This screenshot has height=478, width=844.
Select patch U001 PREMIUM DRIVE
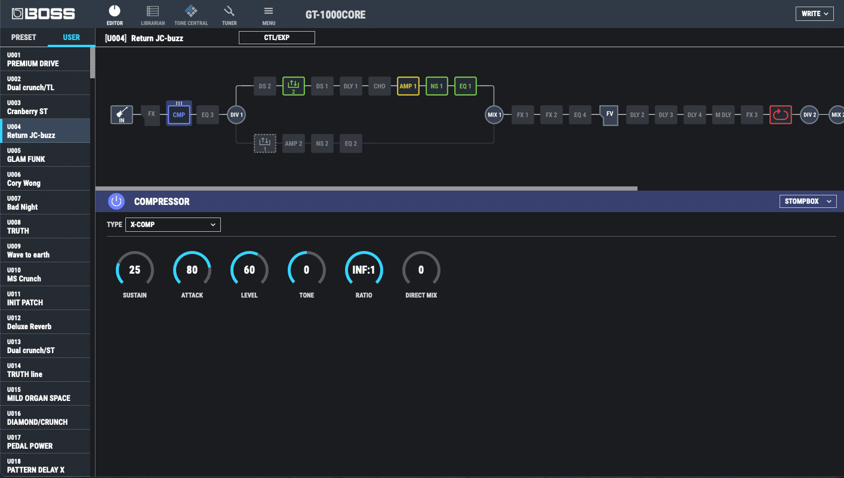click(x=45, y=59)
